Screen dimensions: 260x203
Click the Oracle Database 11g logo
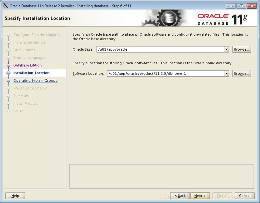tap(223, 19)
